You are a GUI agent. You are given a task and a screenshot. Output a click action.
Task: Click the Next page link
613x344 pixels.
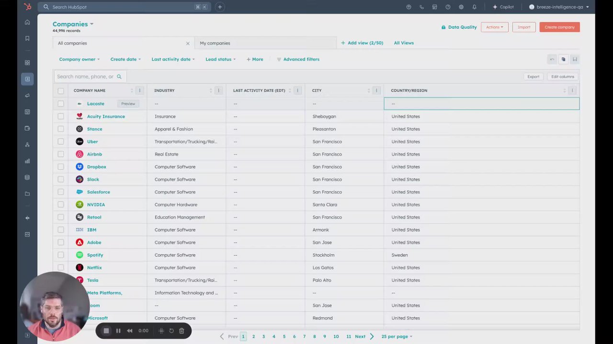(x=364, y=336)
